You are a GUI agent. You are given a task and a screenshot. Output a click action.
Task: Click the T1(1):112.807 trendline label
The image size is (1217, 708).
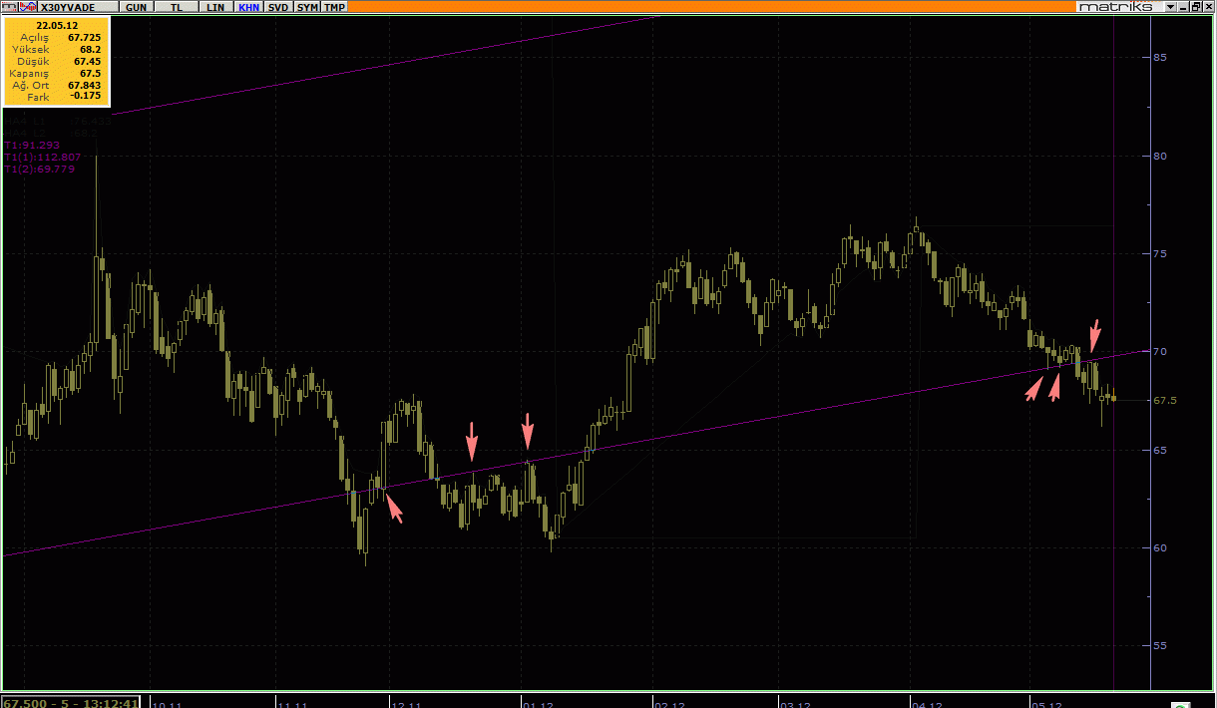click(43, 158)
